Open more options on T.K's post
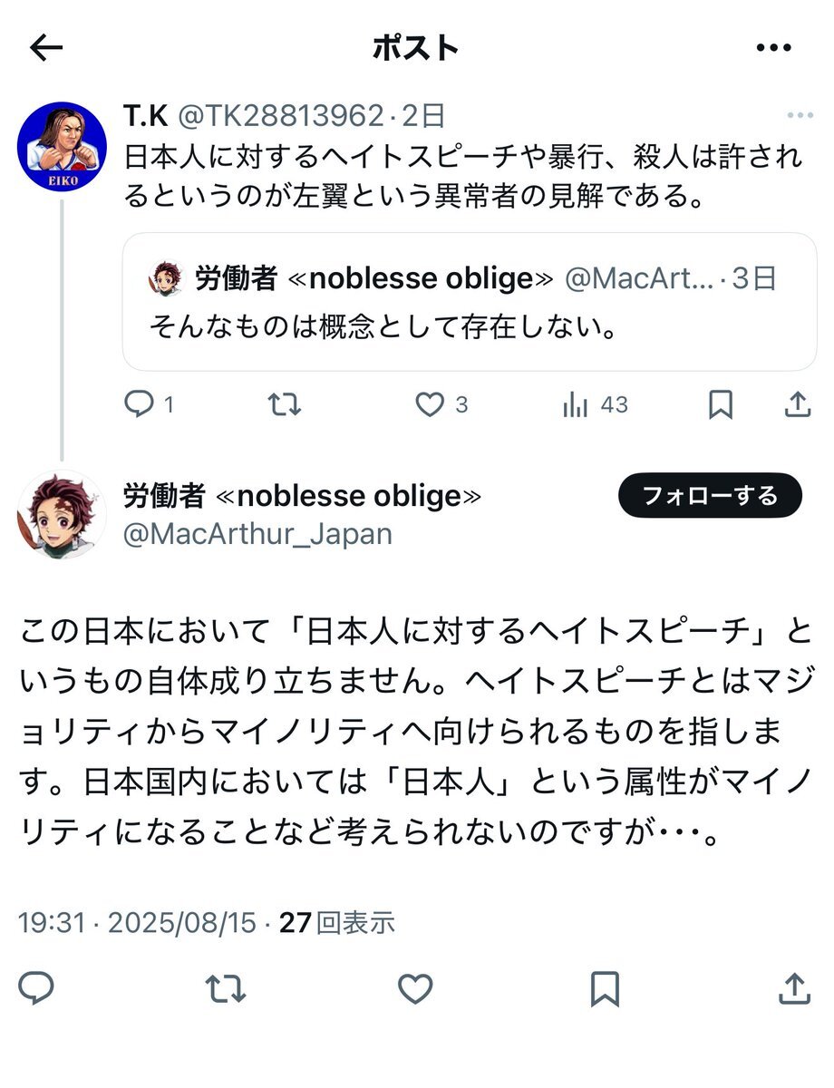Viewport: 834px width, 1088px height. [800, 115]
